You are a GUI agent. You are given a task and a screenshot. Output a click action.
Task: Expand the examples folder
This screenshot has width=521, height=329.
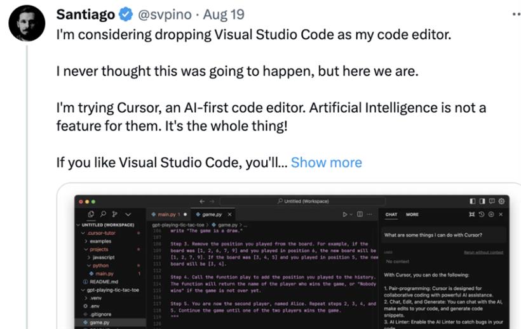98,241
